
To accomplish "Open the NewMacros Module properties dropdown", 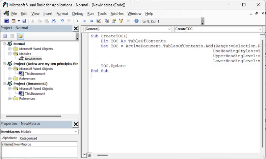I will 39,132.
